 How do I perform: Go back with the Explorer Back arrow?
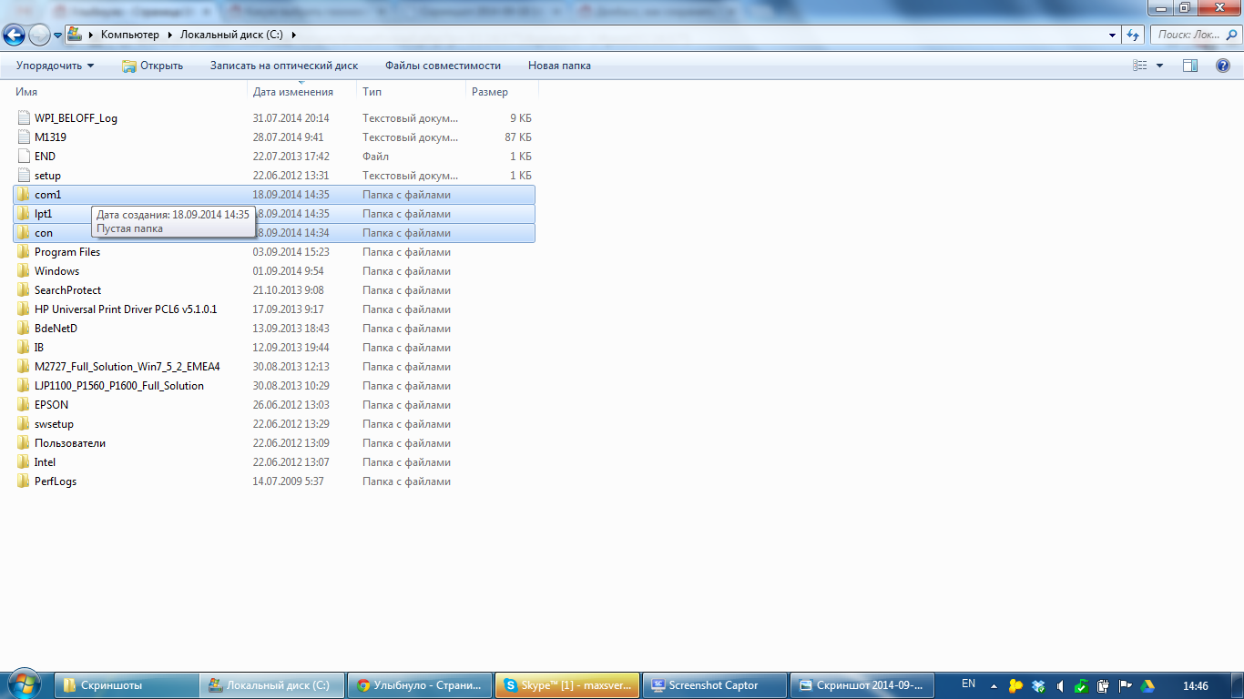[x=14, y=35]
